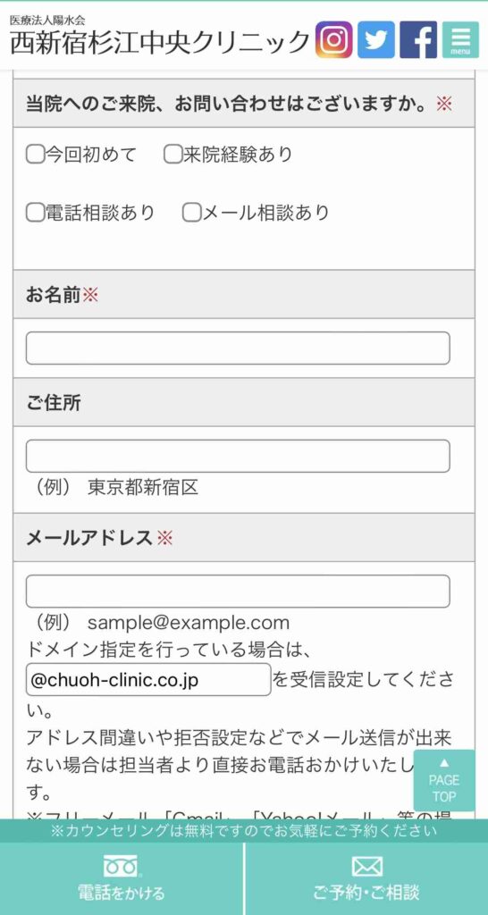This screenshot has width=488, height=915.
Task: Click the 医療法人陽水会 header text
Action: point(47,20)
